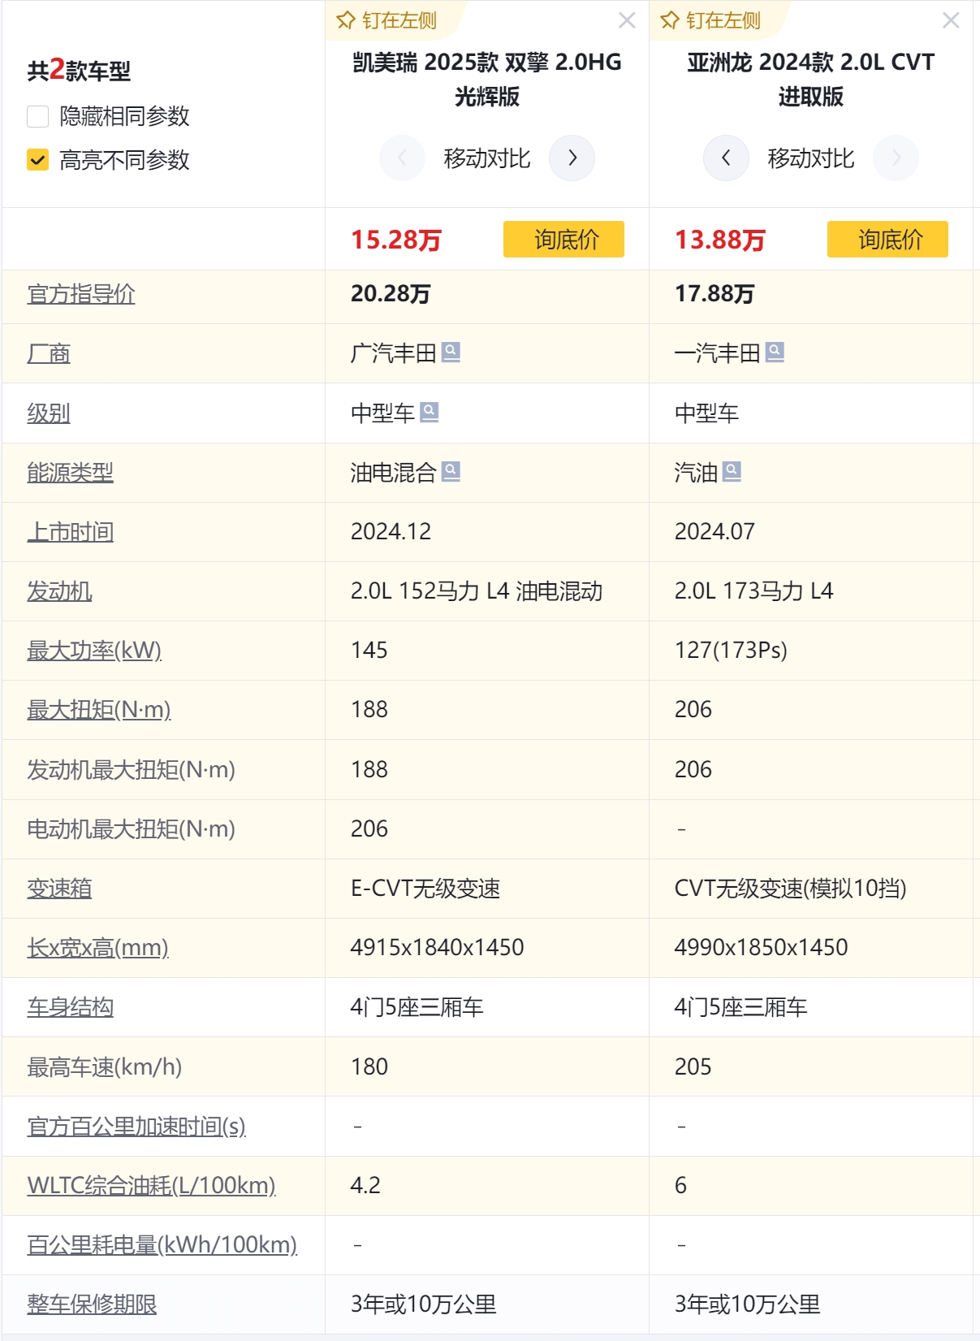
Task: Click the 13.88万 dealer price
Action: point(720,240)
